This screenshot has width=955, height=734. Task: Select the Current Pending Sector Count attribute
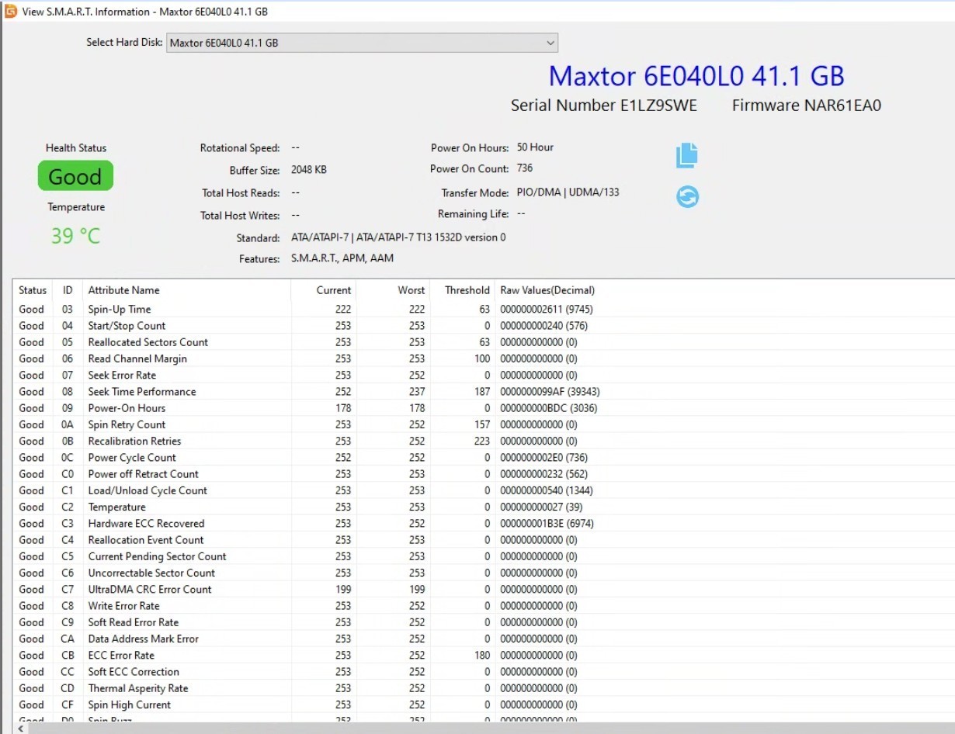coord(484,556)
